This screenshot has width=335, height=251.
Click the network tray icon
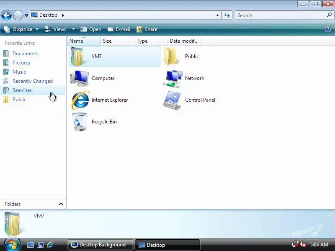[295, 245]
